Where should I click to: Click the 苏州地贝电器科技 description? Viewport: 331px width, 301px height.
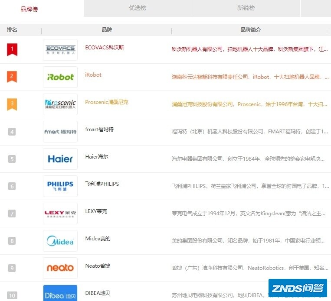click(220, 295)
